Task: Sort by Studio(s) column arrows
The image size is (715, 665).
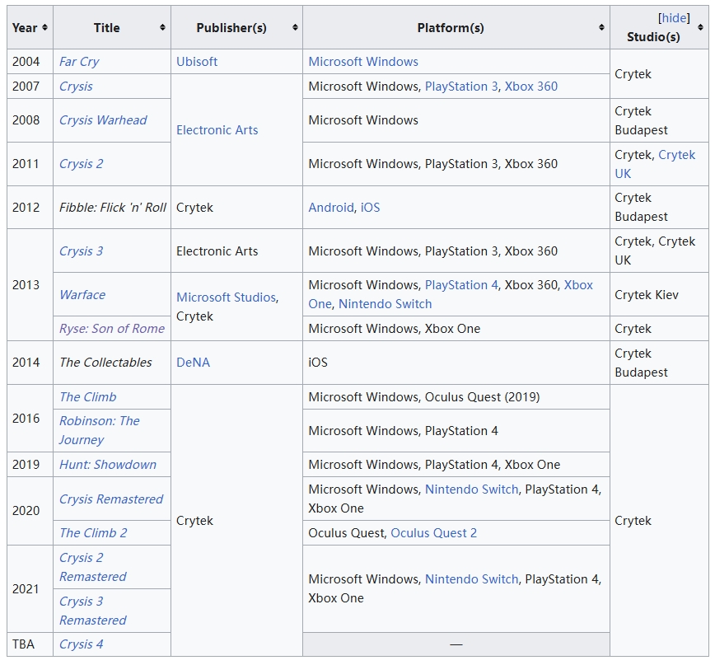Action: pyautogui.click(x=700, y=27)
